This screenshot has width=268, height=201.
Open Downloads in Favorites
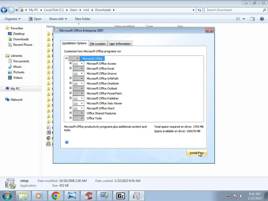click(18, 39)
